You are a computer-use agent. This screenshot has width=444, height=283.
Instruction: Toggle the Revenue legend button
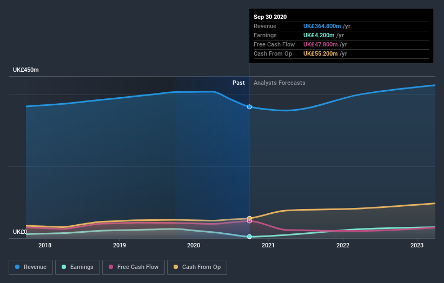tap(31, 267)
